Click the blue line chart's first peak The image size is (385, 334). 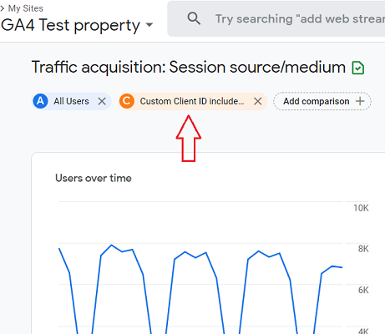[x=112, y=245]
